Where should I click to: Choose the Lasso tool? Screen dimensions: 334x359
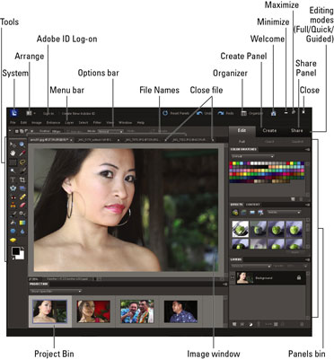[x=22, y=162]
